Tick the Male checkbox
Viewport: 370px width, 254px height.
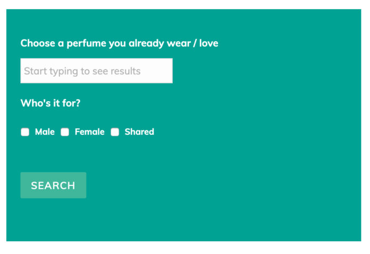point(25,132)
